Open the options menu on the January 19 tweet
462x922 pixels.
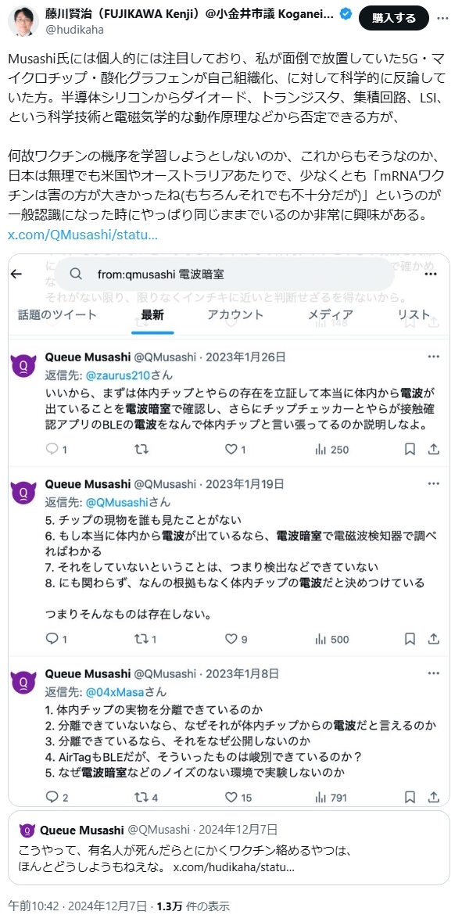point(433,484)
